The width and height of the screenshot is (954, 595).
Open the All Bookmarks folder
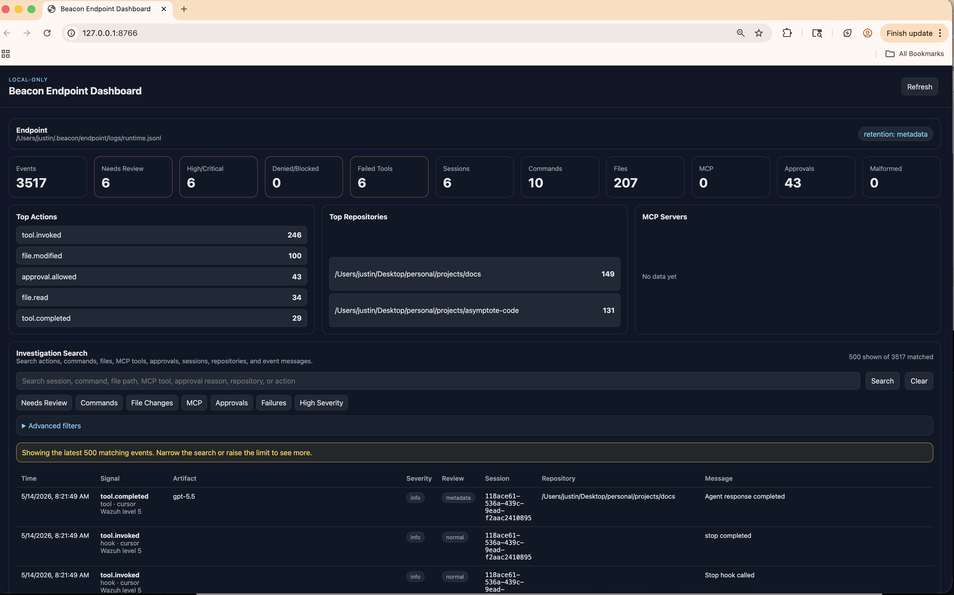914,54
